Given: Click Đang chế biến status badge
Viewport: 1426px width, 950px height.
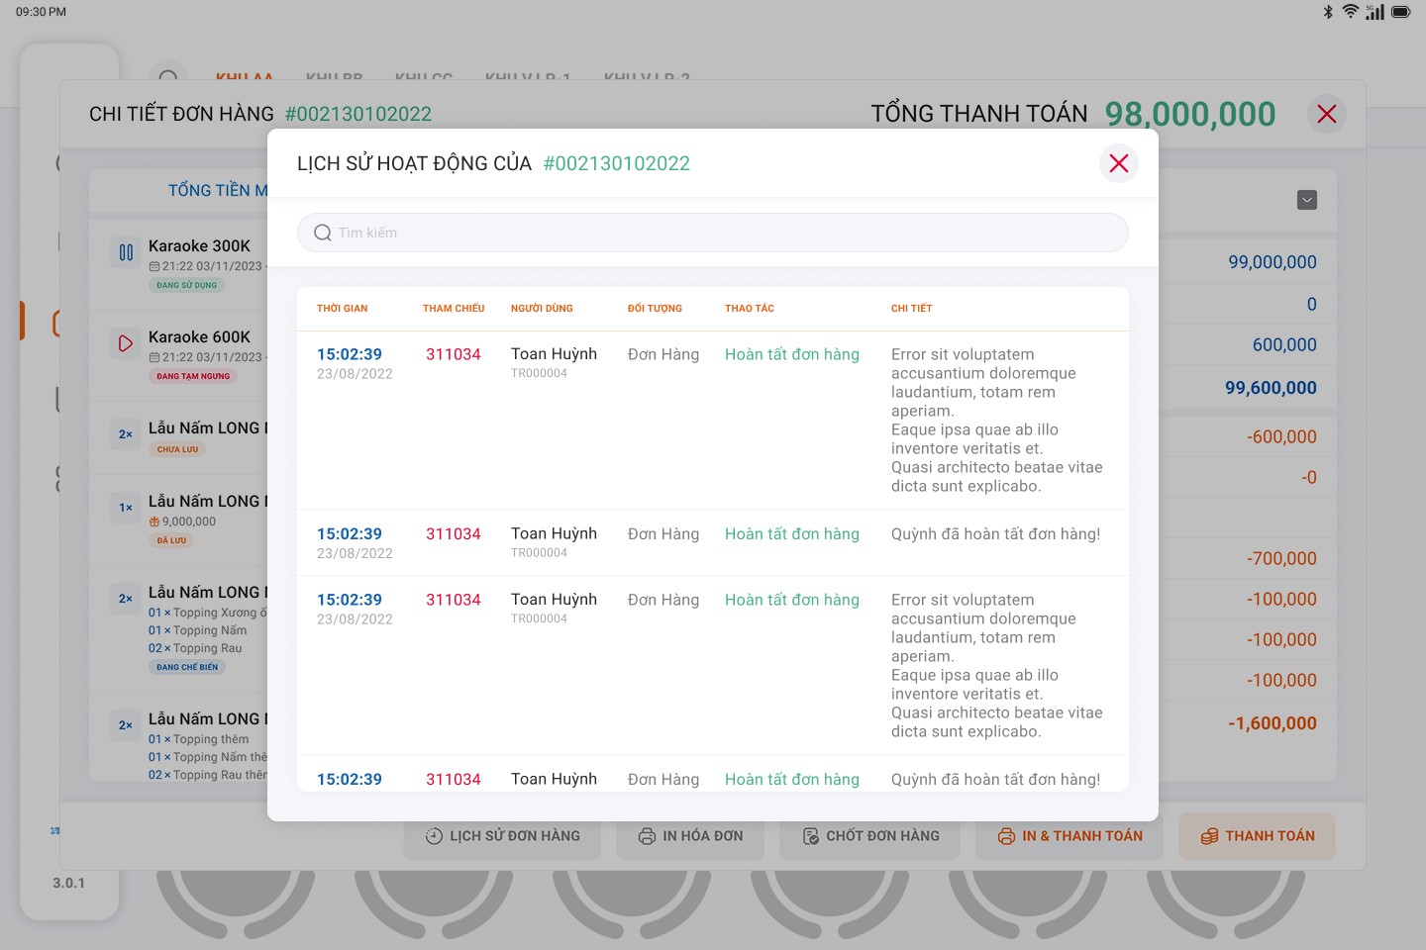Looking at the screenshot, I should click(x=187, y=667).
